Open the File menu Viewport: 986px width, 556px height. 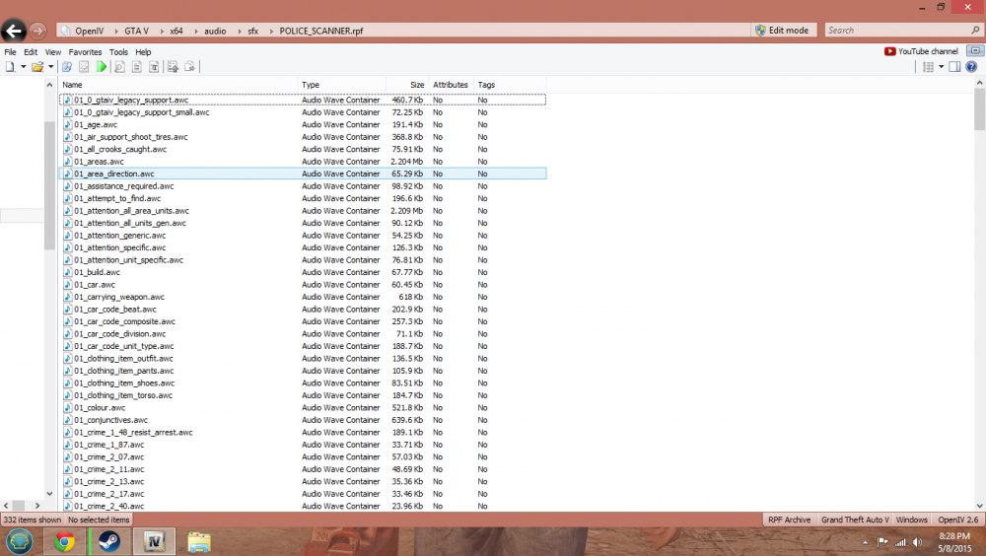point(10,52)
